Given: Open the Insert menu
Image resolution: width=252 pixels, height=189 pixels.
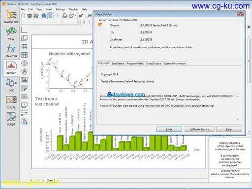Looking at the screenshot, I should click(x=49, y=9).
